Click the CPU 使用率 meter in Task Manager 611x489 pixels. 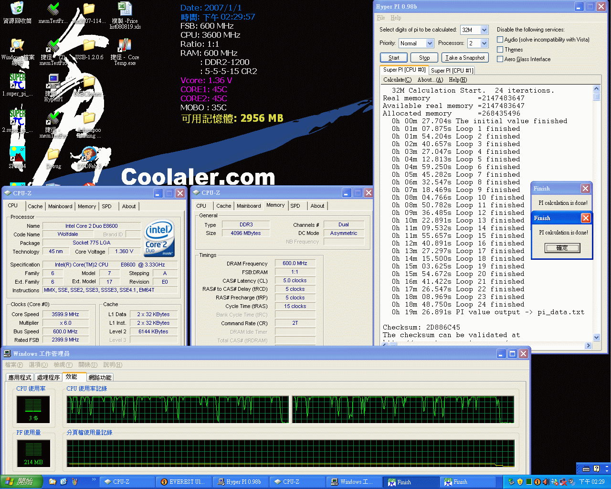pos(33,409)
